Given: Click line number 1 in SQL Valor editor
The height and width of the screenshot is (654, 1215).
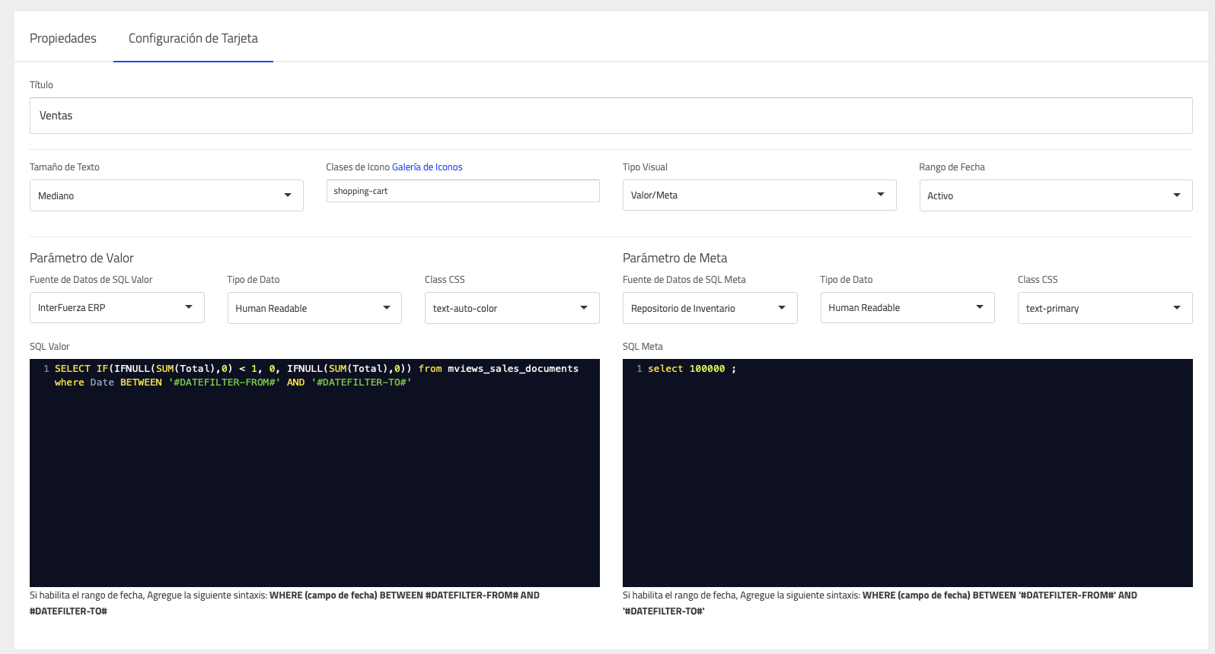Looking at the screenshot, I should click(46, 369).
